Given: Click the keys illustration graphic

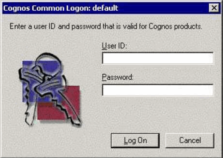Looking at the screenshot, I should pos(50,89).
